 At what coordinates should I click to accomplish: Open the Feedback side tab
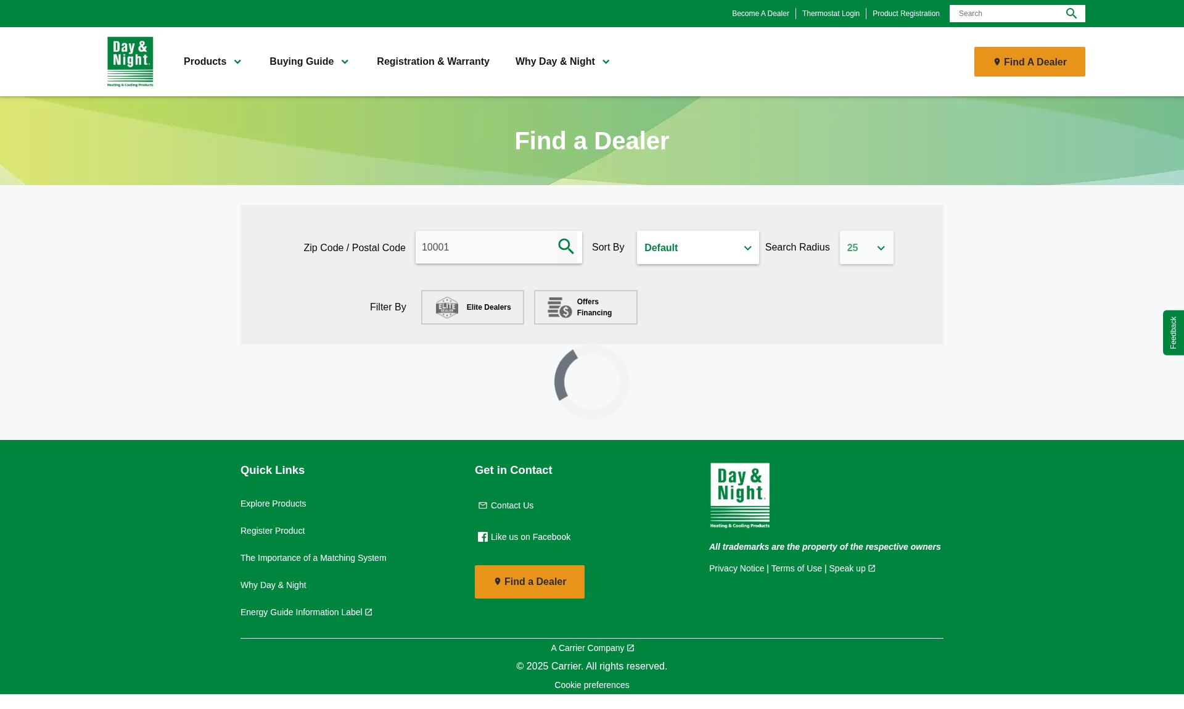[1174, 333]
